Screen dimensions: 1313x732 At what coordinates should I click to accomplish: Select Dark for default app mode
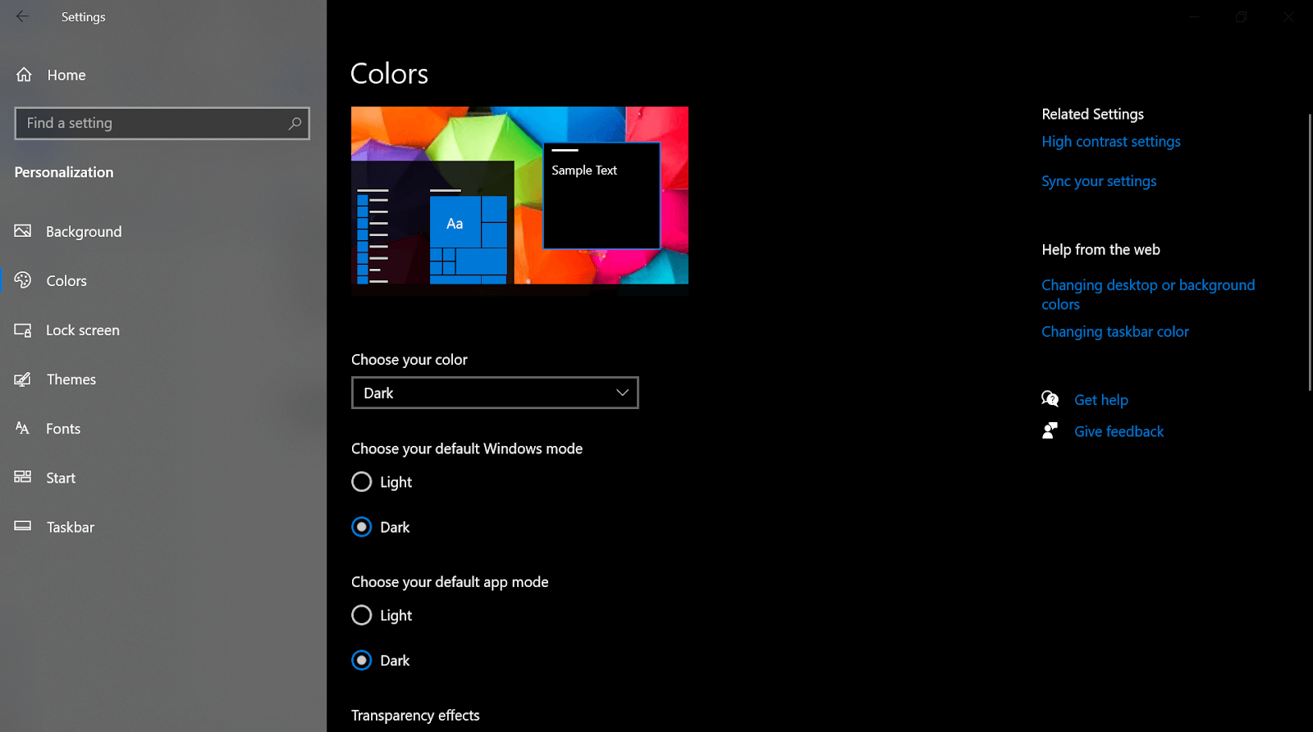tap(362, 661)
